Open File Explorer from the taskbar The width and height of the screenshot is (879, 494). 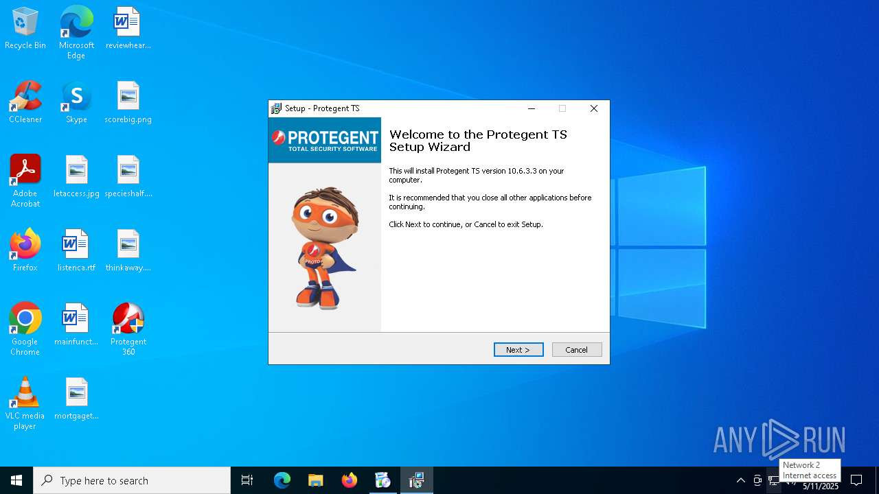(315, 480)
